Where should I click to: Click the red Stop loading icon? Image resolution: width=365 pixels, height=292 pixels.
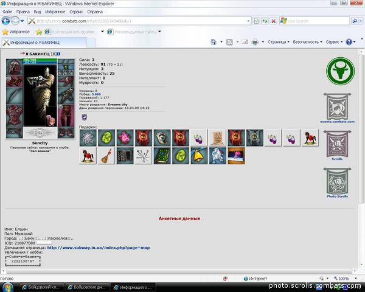pos(274,21)
